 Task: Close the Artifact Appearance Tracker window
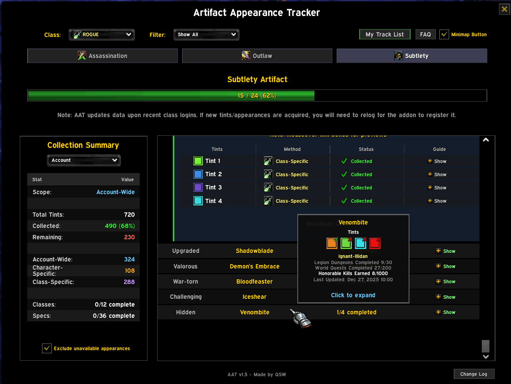click(504, 9)
